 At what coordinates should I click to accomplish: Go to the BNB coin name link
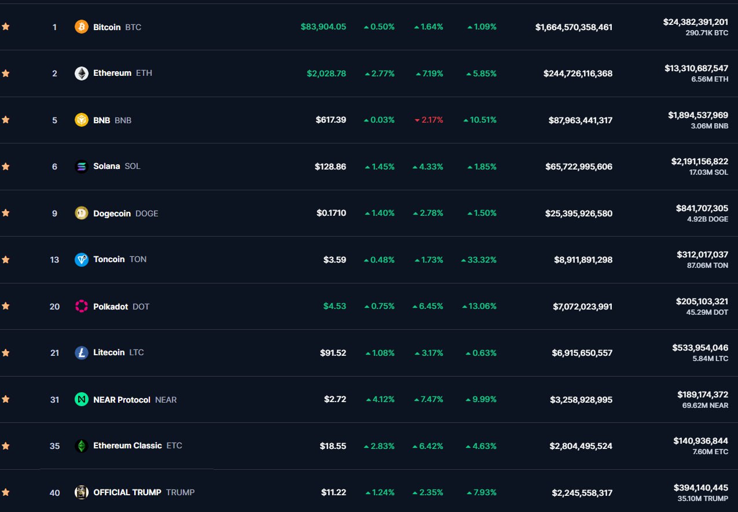coord(102,120)
